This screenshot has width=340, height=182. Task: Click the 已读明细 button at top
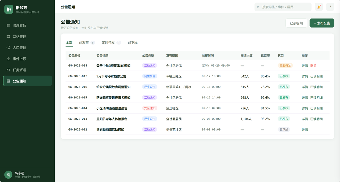click(296, 23)
